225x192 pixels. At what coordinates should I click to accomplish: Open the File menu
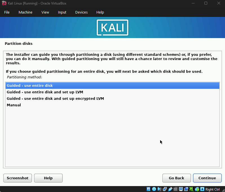click(7, 12)
